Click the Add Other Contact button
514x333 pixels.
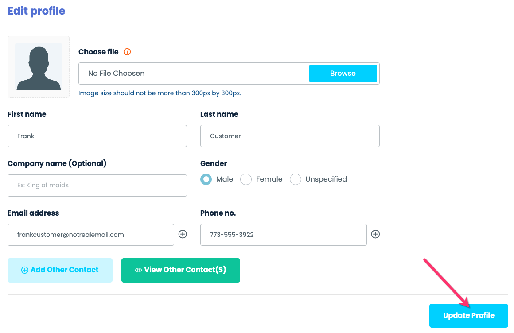pos(60,270)
